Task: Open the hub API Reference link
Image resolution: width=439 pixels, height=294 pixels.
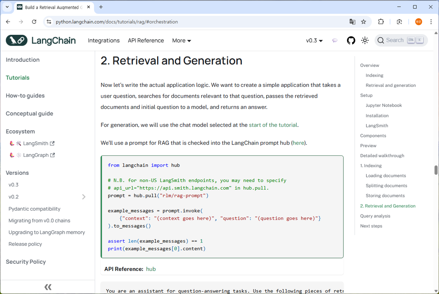Action: click(151, 269)
